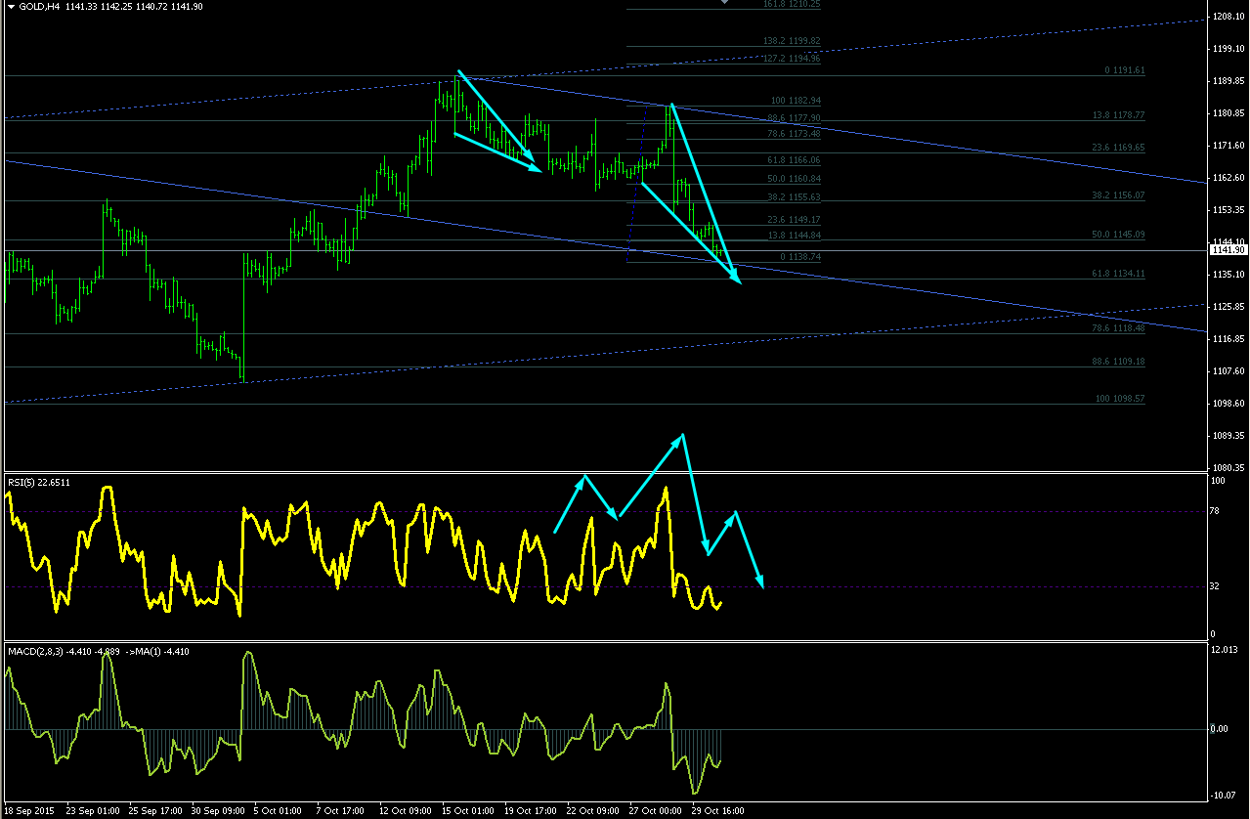Click the 15 Oct 01:00 time label

(x=468, y=811)
